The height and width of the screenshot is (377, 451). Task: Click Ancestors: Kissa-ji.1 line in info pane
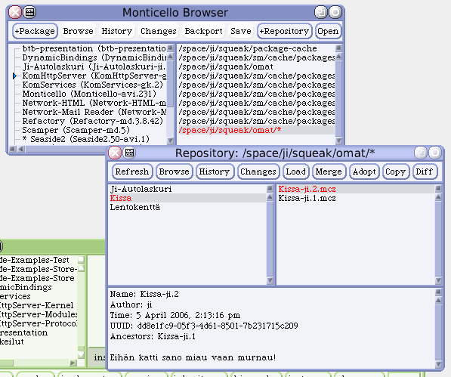tap(153, 336)
